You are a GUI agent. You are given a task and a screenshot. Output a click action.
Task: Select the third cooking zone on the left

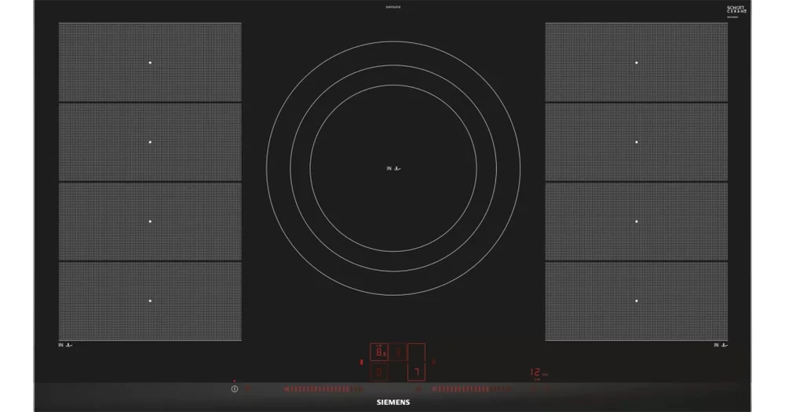tap(150, 221)
